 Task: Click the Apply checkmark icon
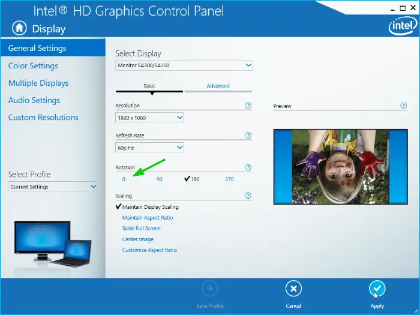click(377, 289)
